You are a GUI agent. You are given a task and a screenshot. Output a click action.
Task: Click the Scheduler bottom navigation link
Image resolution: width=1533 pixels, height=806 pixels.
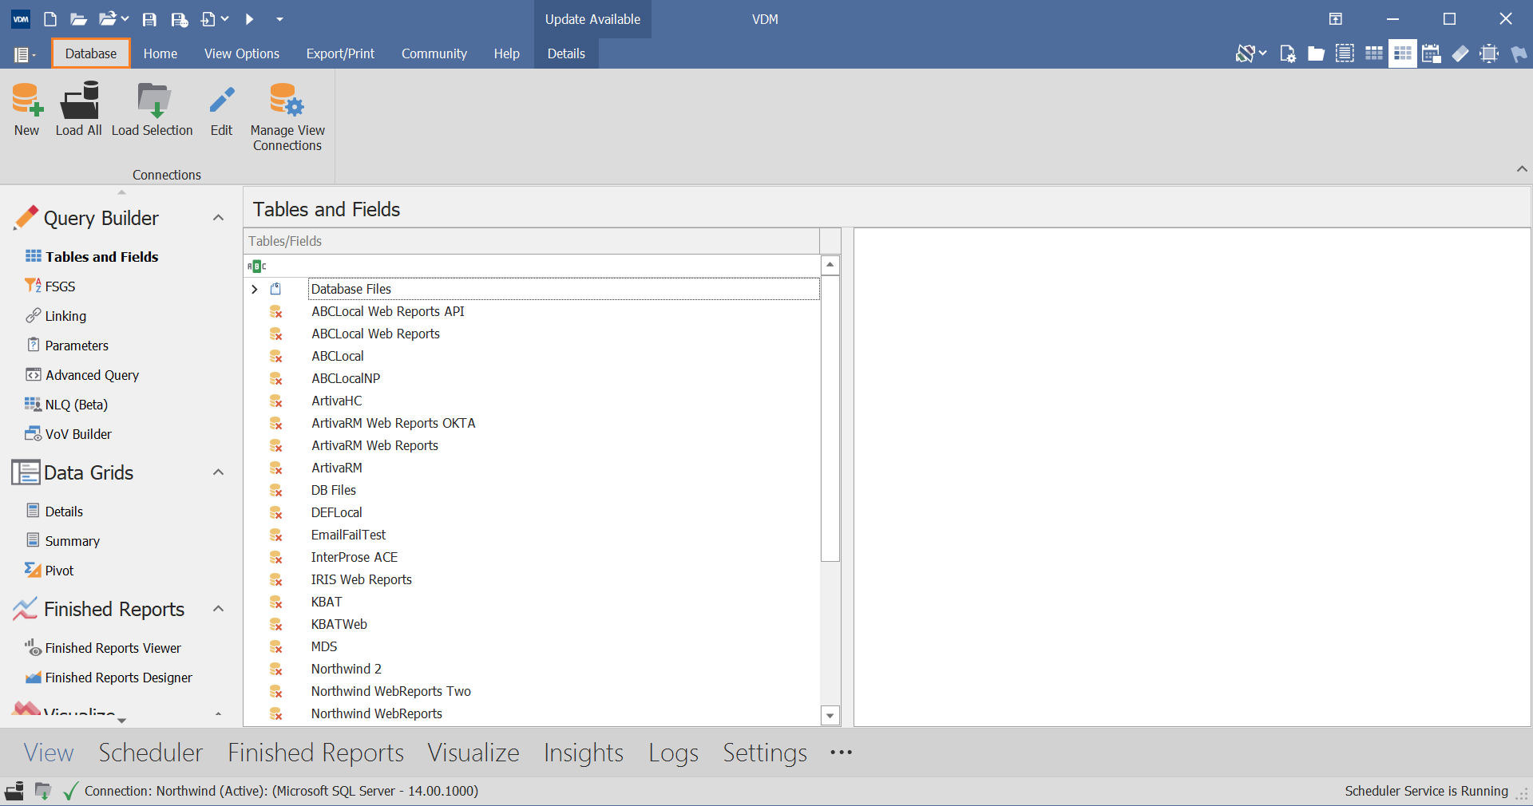(x=150, y=753)
